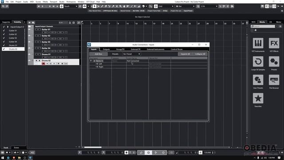This screenshot has height=160, width=284.
Task: Click the Media rack home icon
Action: point(256,30)
